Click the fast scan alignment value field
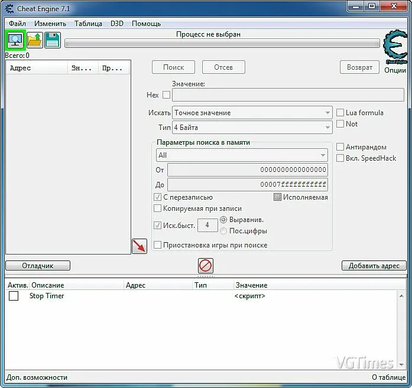 [207, 225]
